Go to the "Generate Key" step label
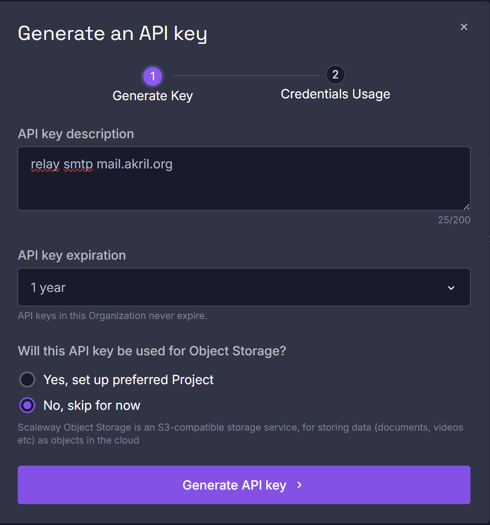Viewport: 490px width, 525px height. pyautogui.click(x=153, y=96)
